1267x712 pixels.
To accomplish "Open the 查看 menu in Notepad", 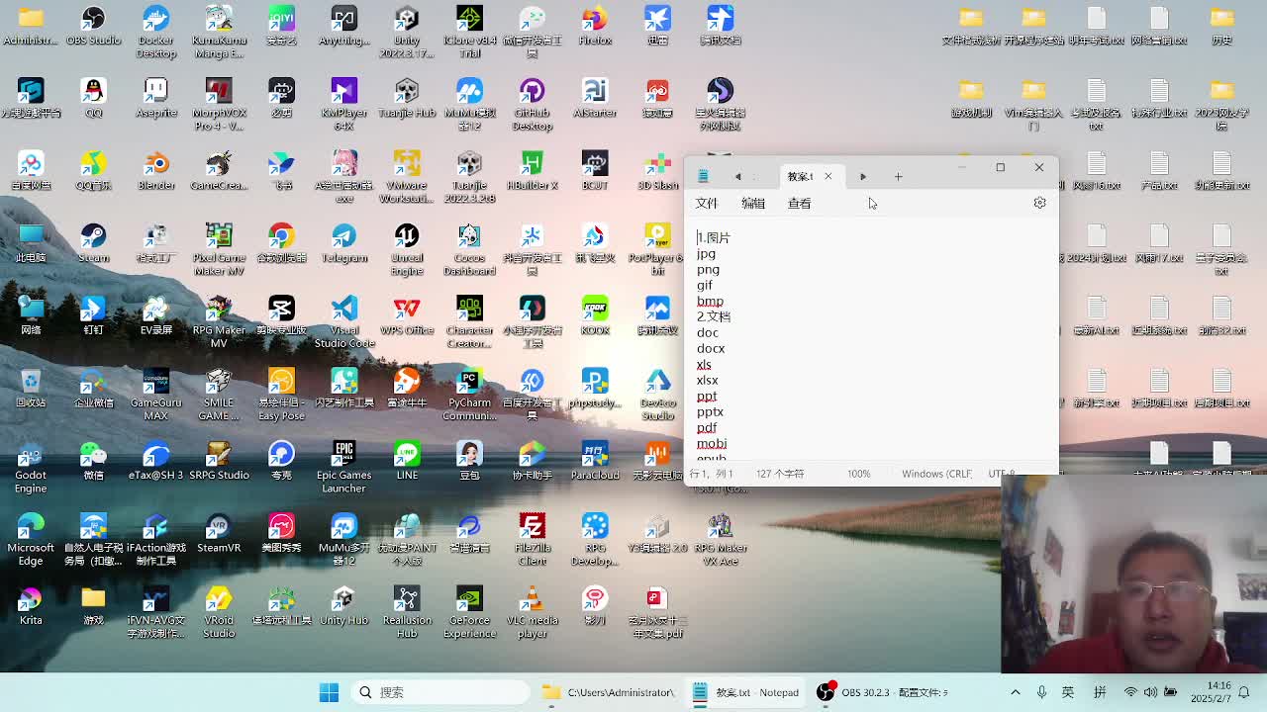I will pyautogui.click(x=799, y=203).
